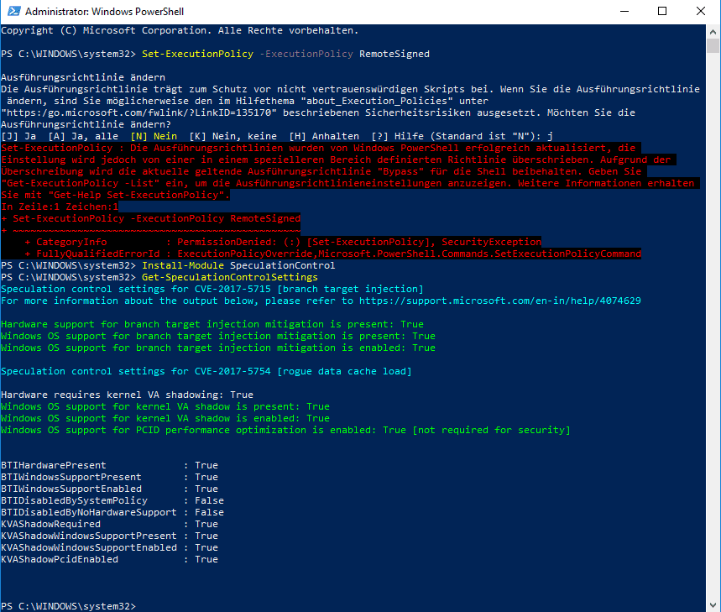Click the 'Administrator: Windows PowerShell' title text
The width and height of the screenshot is (721, 612).
click(x=104, y=12)
